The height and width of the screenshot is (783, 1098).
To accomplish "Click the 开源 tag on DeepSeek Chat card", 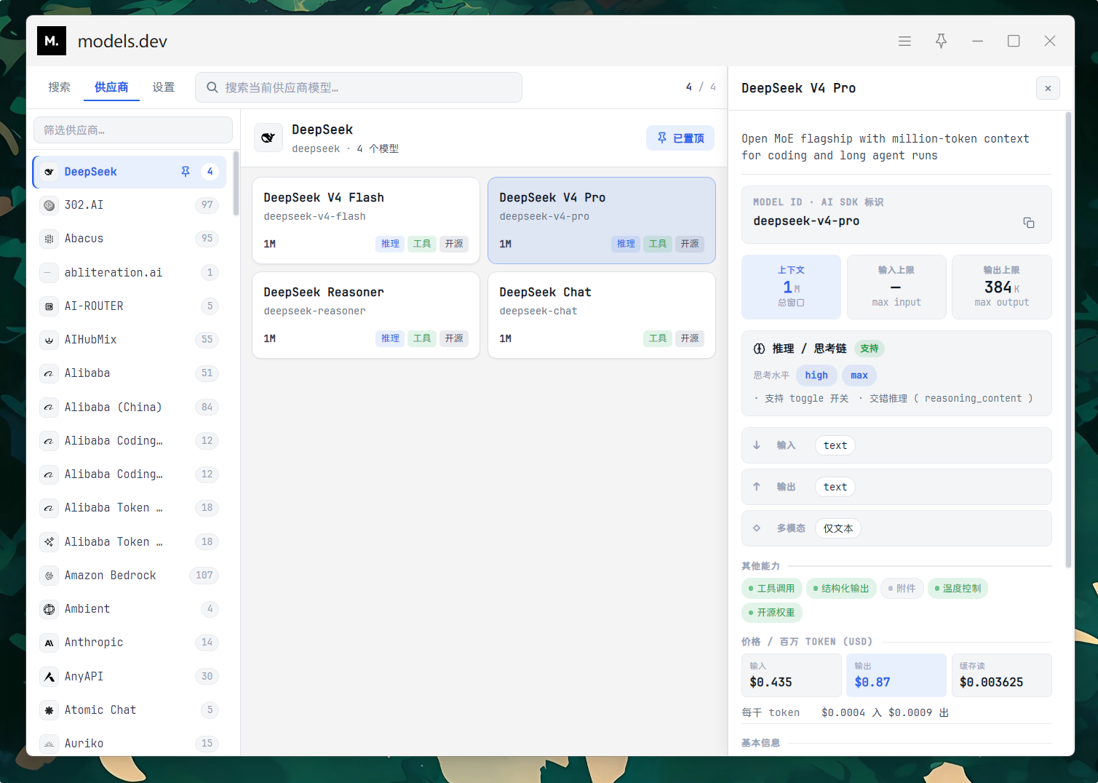I will [690, 338].
